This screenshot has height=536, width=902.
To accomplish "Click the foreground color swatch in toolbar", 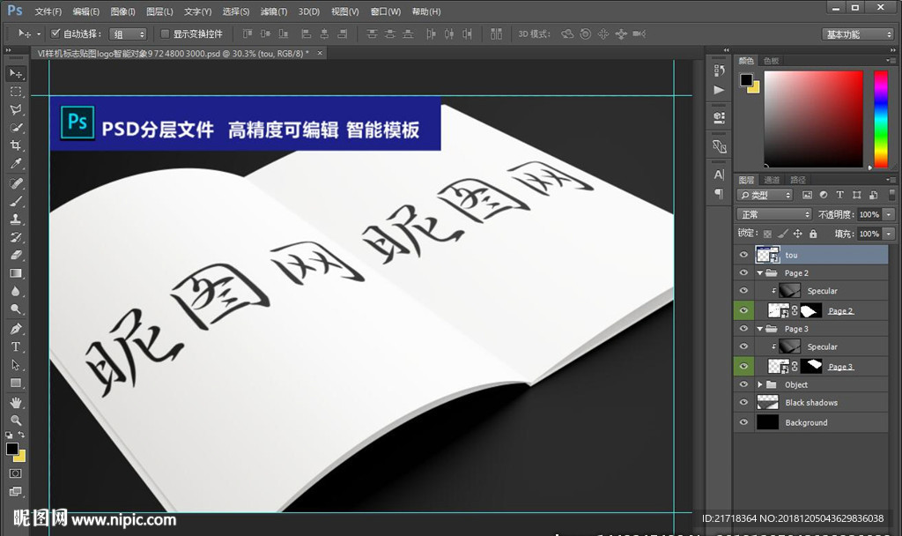I will pyautogui.click(x=12, y=449).
